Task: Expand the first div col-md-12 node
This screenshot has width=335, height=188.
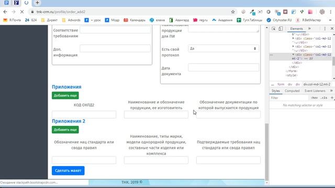Action: [x=293, y=38]
